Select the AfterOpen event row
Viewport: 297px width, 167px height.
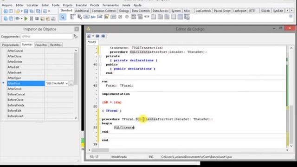click(x=40, y=78)
